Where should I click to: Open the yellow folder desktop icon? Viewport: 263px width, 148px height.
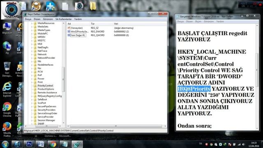[93, 6]
